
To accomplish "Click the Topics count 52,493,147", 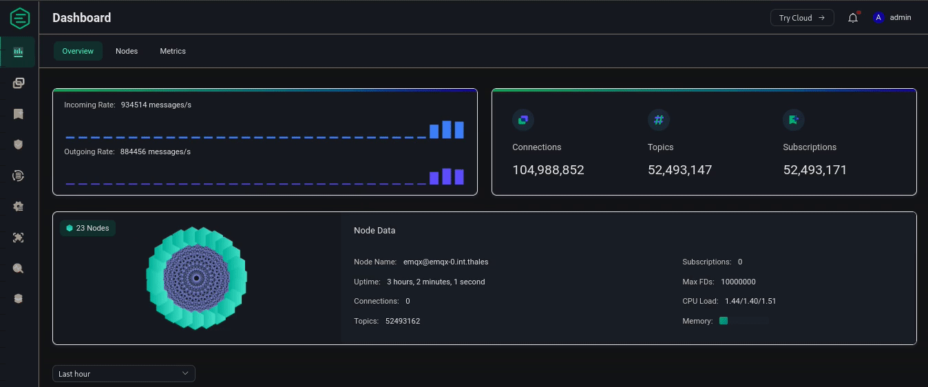I will point(679,169).
